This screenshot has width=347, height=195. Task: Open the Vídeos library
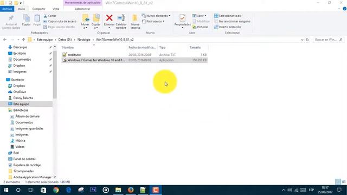(x=20, y=147)
